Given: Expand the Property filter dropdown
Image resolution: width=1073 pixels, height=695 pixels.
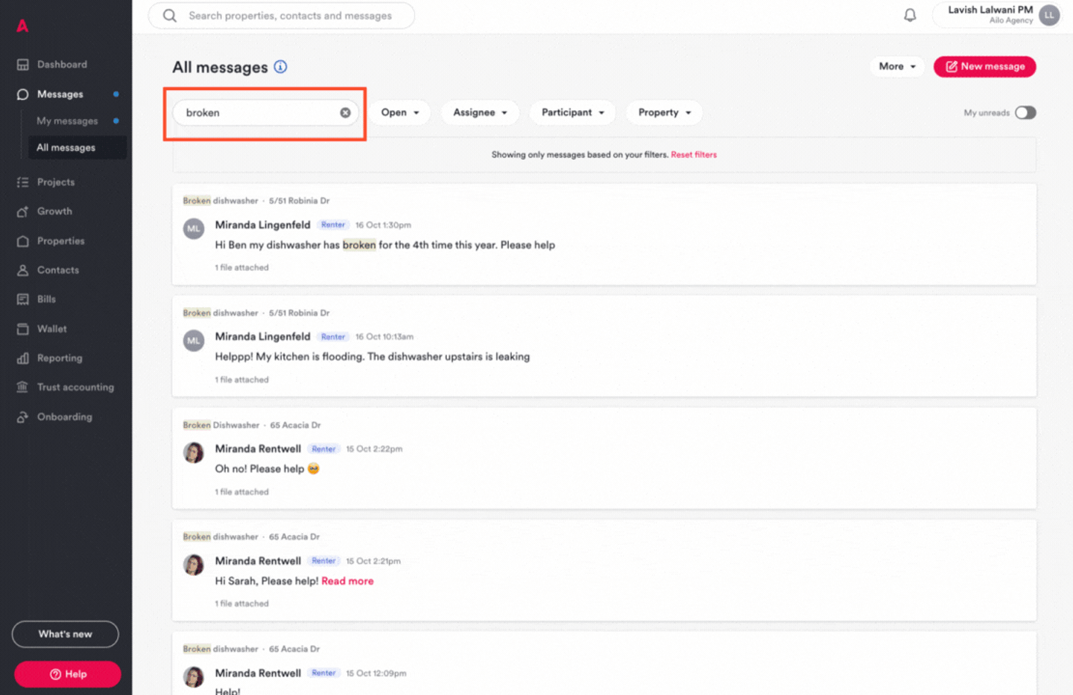Looking at the screenshot, I should tap(665, 112).
